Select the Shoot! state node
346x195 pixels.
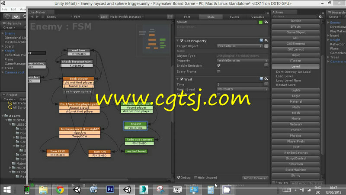[x=135, y=126]
